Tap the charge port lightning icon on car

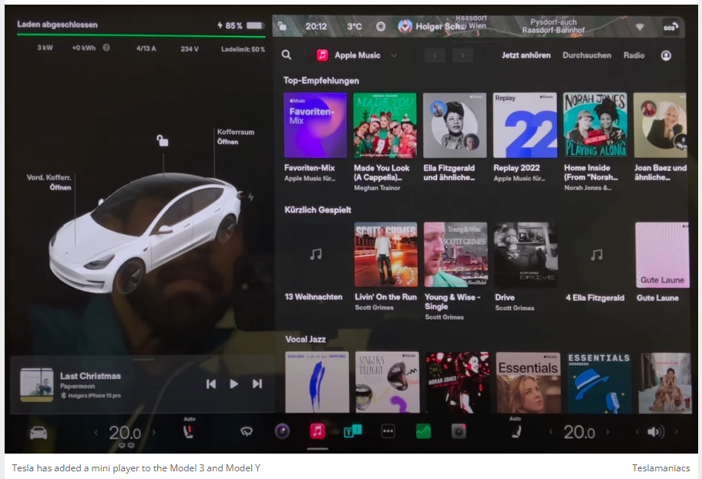250,196
